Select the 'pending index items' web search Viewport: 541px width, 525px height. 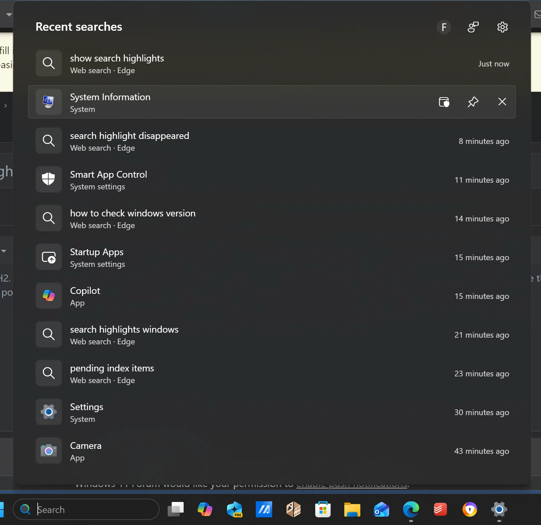coord(272,373)
